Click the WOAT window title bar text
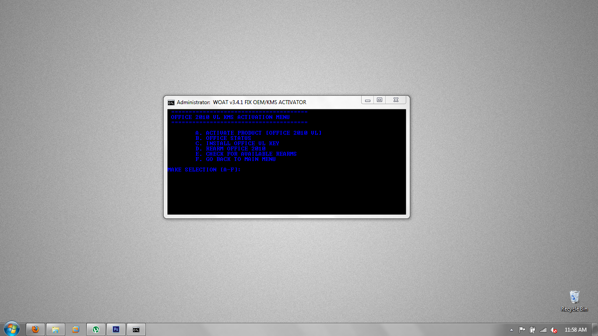Viewport: 598px width, 336px height. [x=242, y=102]
